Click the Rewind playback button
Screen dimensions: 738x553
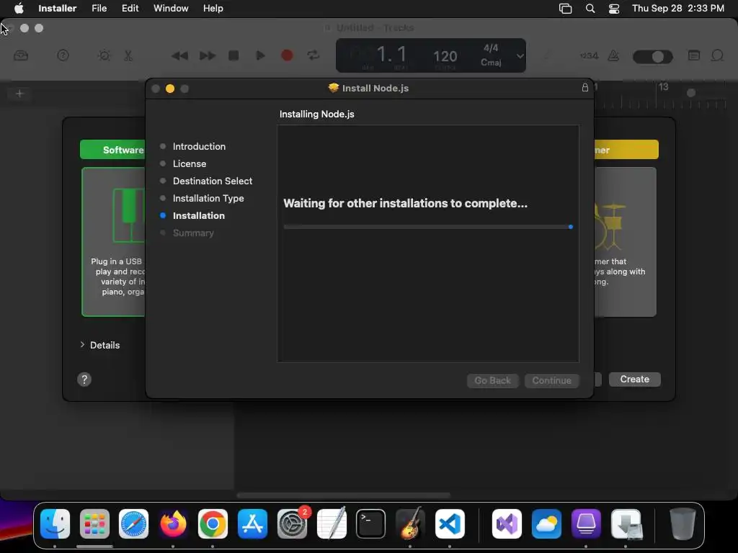pos(179,56)
